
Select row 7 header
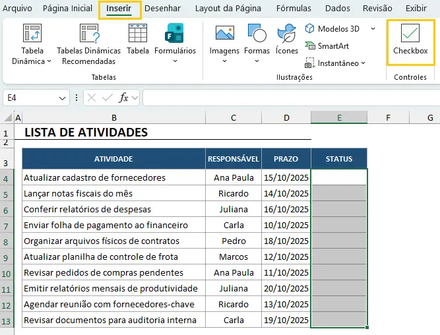7,225
